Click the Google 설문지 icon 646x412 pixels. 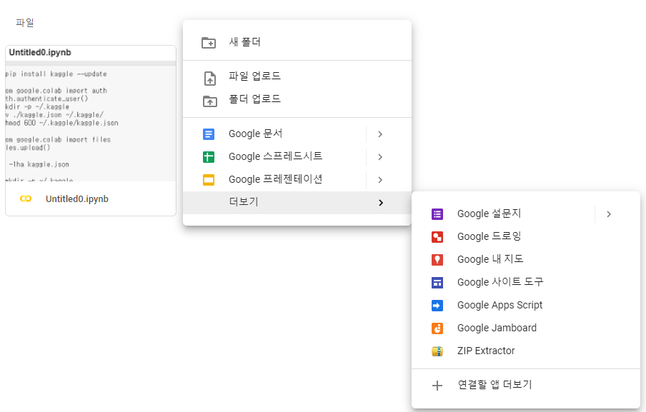437,213
